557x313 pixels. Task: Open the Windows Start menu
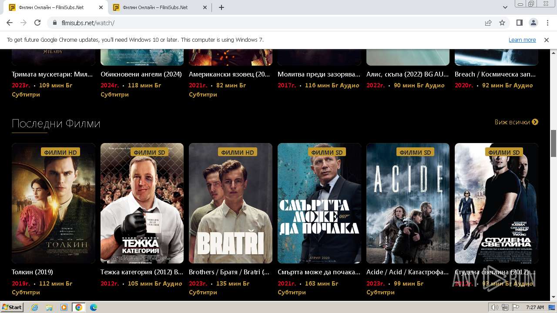12,307
